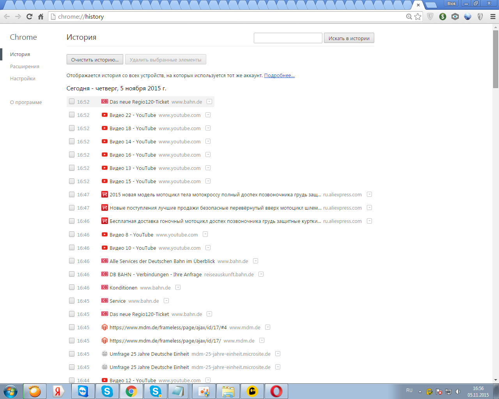
Task: Check the 16:52 Das neue Regio120-Ticket entry
Action: [72, 101]
